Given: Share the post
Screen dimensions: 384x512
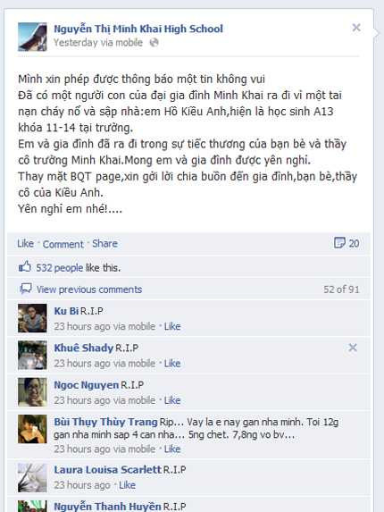Looking at the screenshot, I should 104,244.
